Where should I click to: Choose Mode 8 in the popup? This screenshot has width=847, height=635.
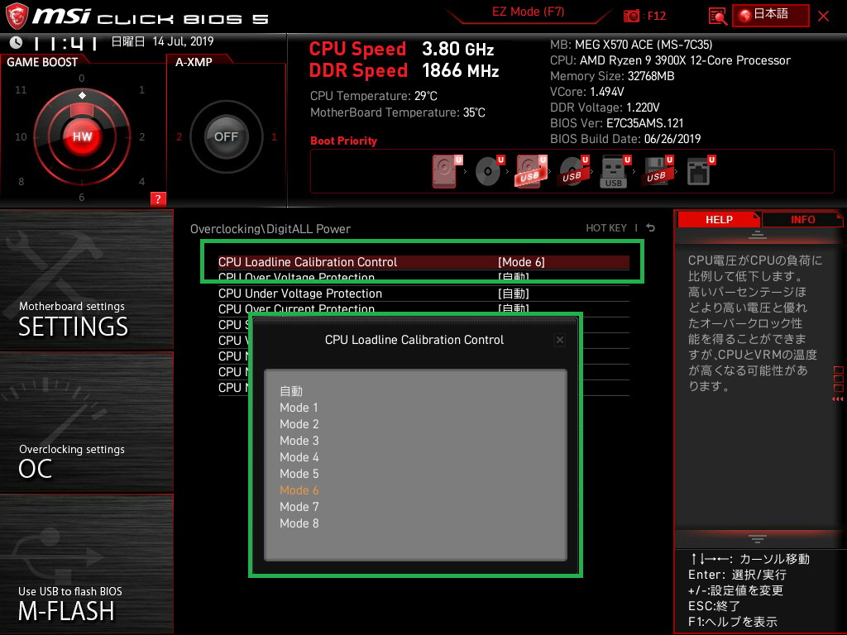coord(299,523)
